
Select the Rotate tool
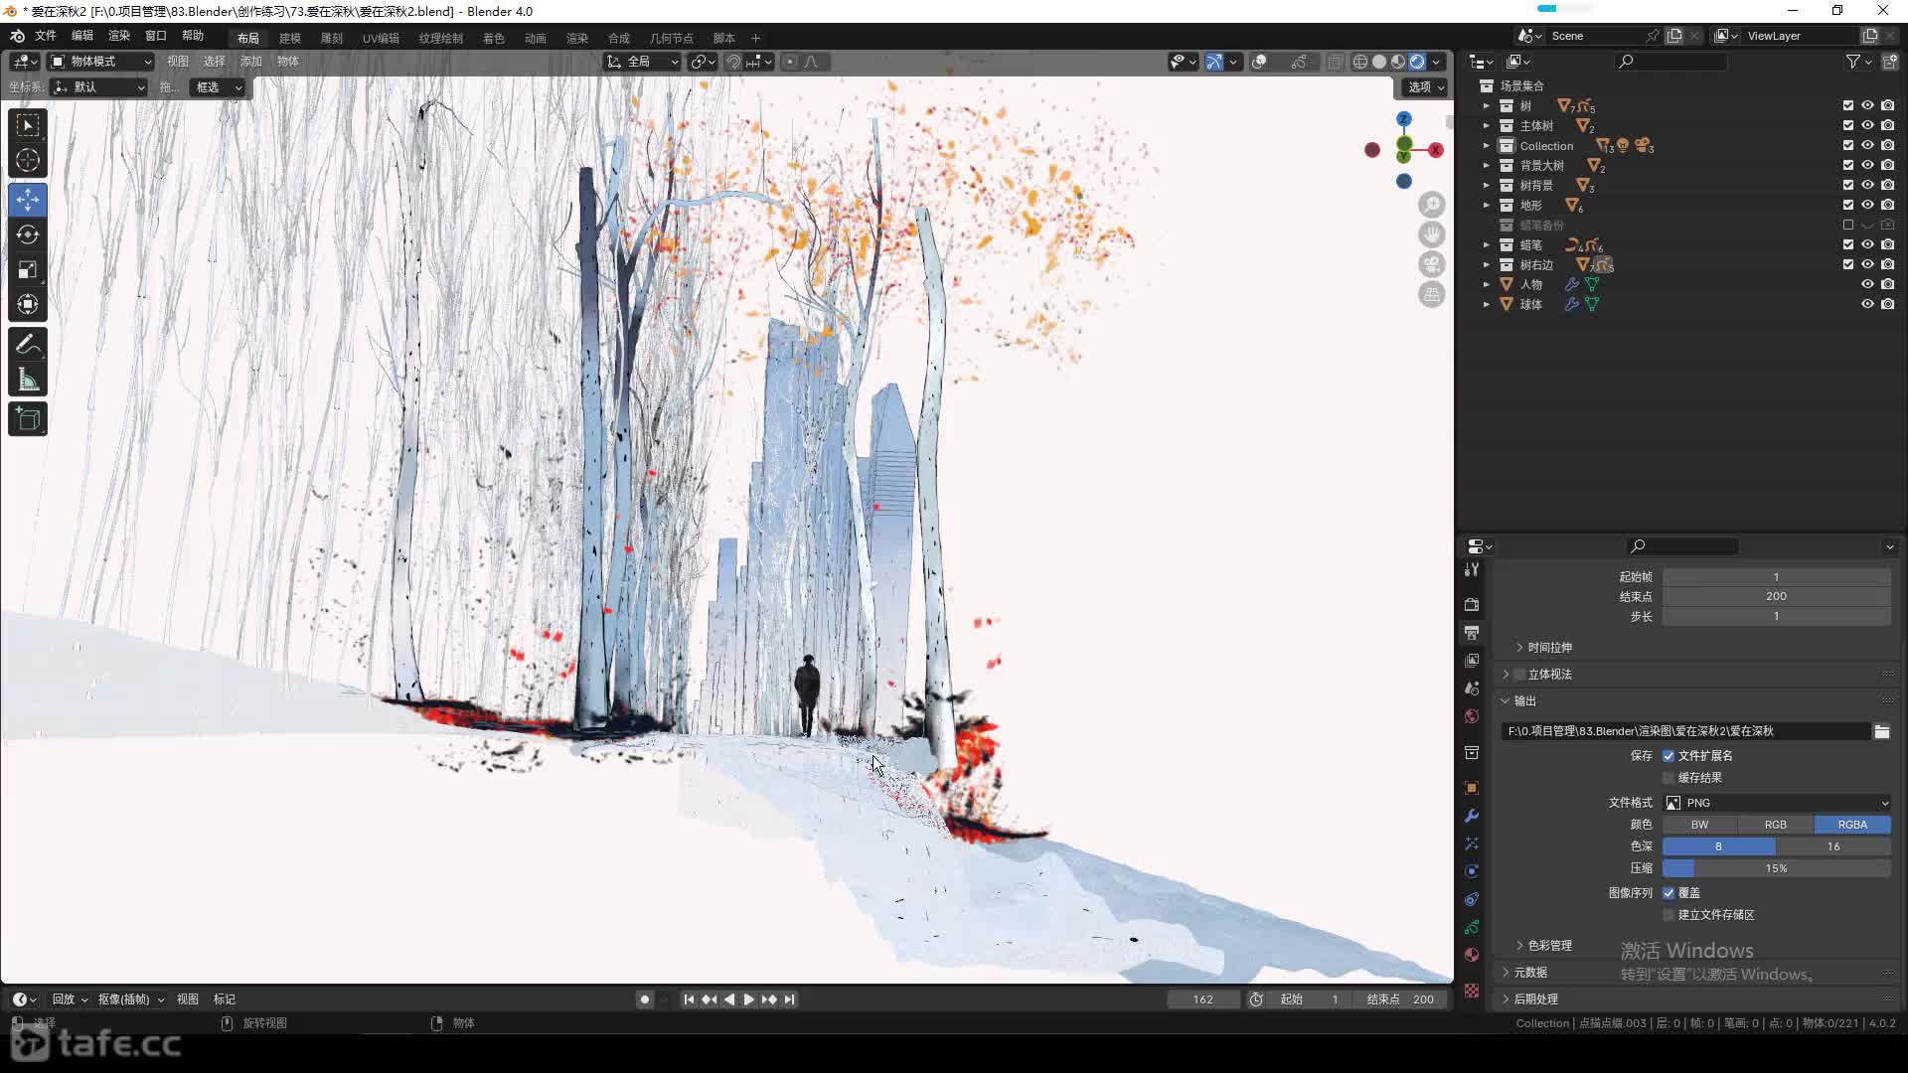point(28,234)
